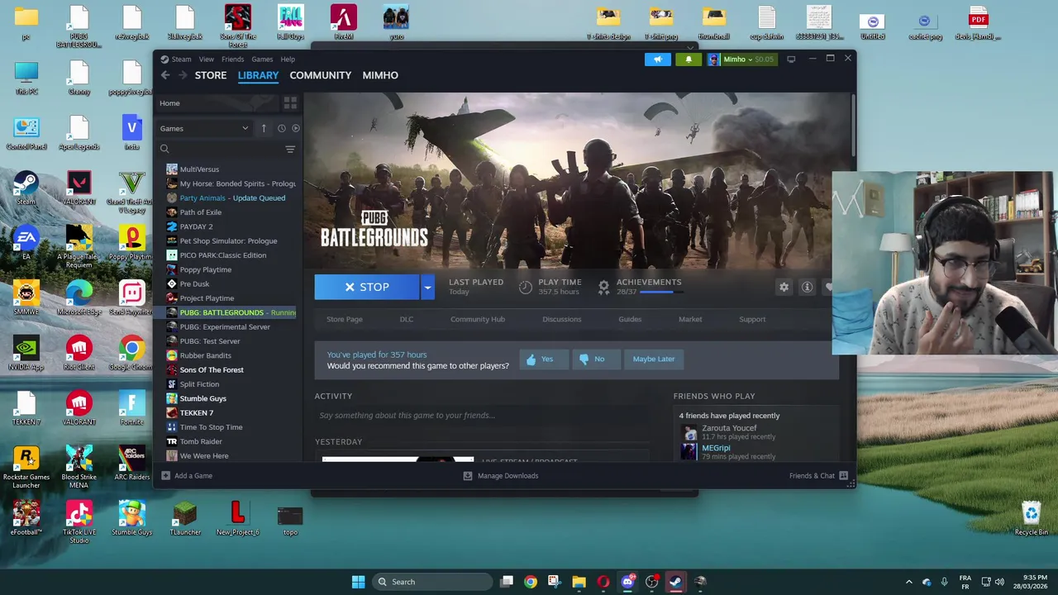1058x595 pixels.
Task: Click the Steam announcements megaphone button
Action: pyautogui.click(x=658, y=59)
